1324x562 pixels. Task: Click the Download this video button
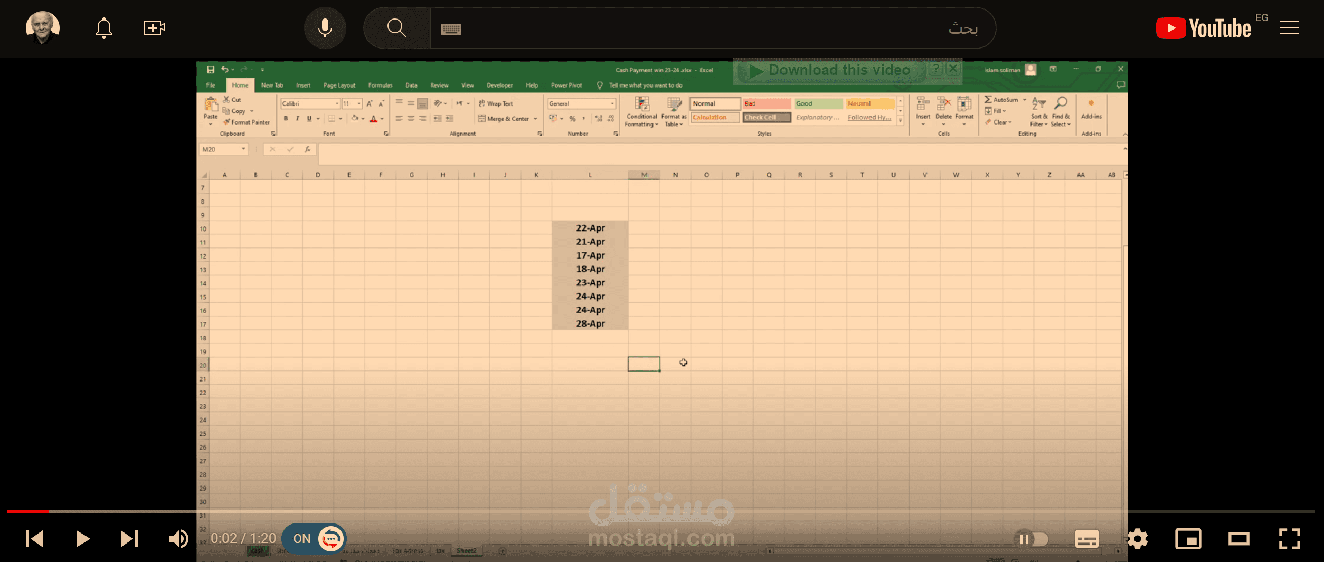tap(831, 70)
